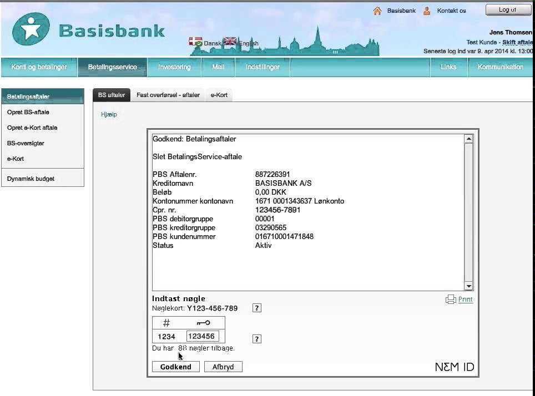Viewport: 535px width, 396px height.
Task: Click Status value Aktiv
Action: 264,245
